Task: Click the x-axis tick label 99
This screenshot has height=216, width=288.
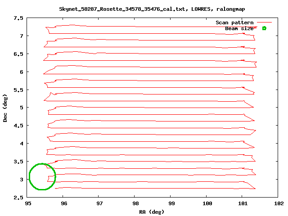Action: click(171, 203)
